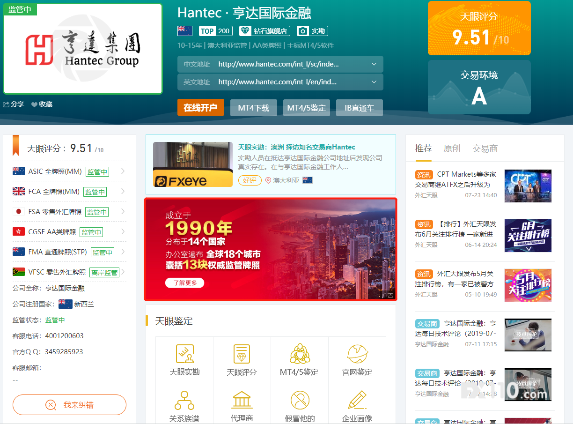Open the 假冒他的 person icon
The image size is (573, 424).
tap(300, 401)
